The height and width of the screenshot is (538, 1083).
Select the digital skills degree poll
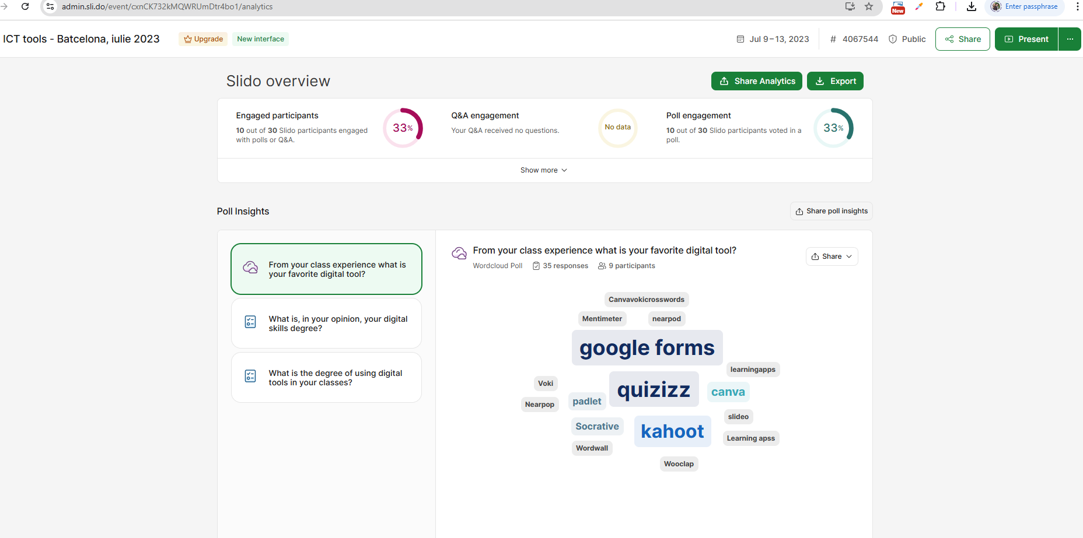tap(326, 323)
